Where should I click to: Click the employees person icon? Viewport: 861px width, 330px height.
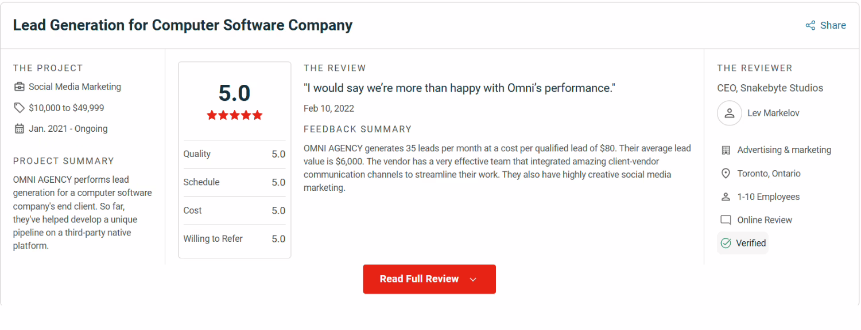point(726,197)
